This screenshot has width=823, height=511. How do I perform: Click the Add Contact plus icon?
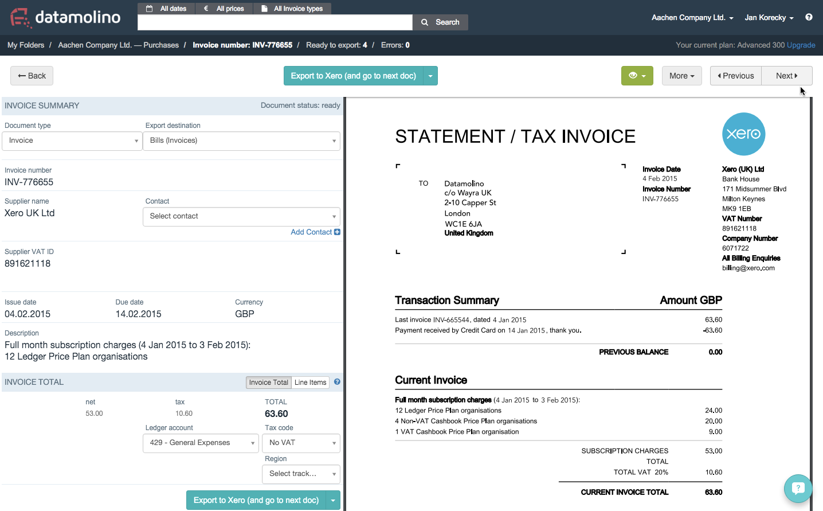[337, 232]
